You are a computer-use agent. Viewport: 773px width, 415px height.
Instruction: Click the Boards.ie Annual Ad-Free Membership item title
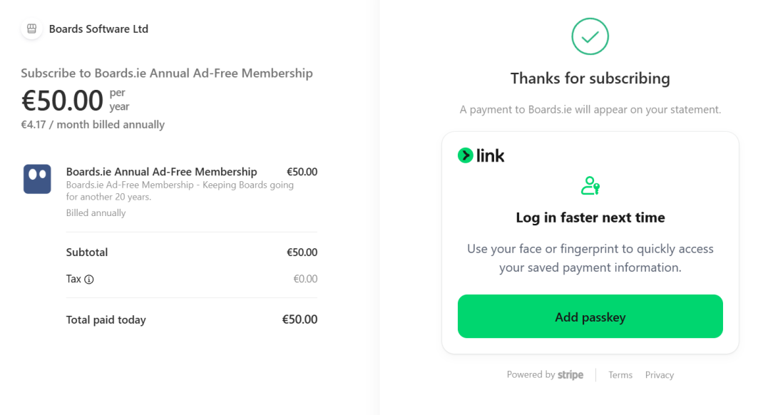pos(162,172)
